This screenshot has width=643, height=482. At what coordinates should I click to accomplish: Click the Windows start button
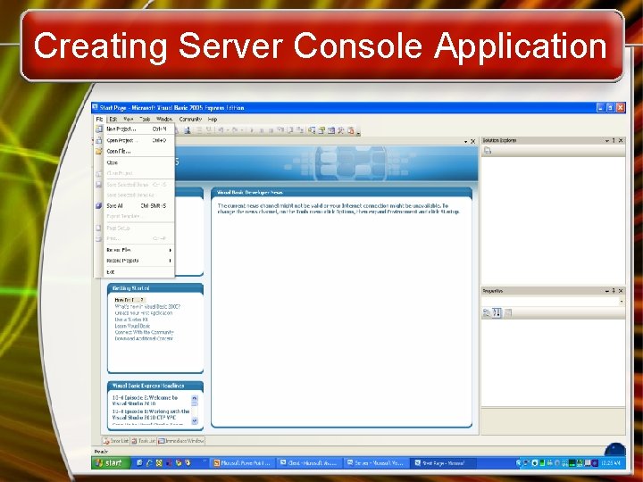[x=111, y=463]
